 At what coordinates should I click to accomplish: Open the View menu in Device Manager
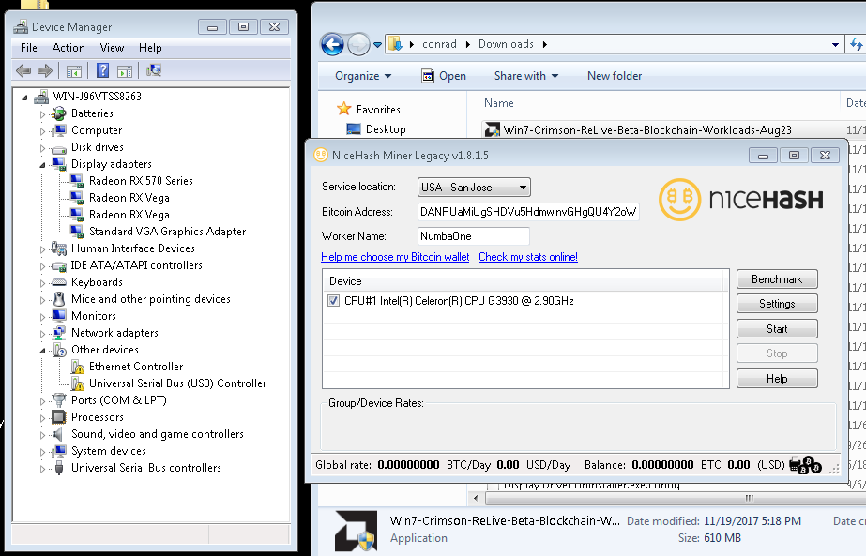pos(112,48)
